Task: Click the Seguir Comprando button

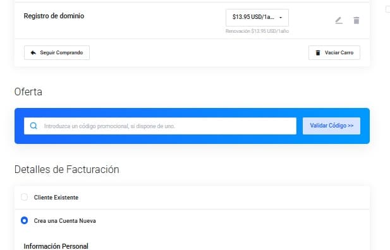Action: pos(57,52)
